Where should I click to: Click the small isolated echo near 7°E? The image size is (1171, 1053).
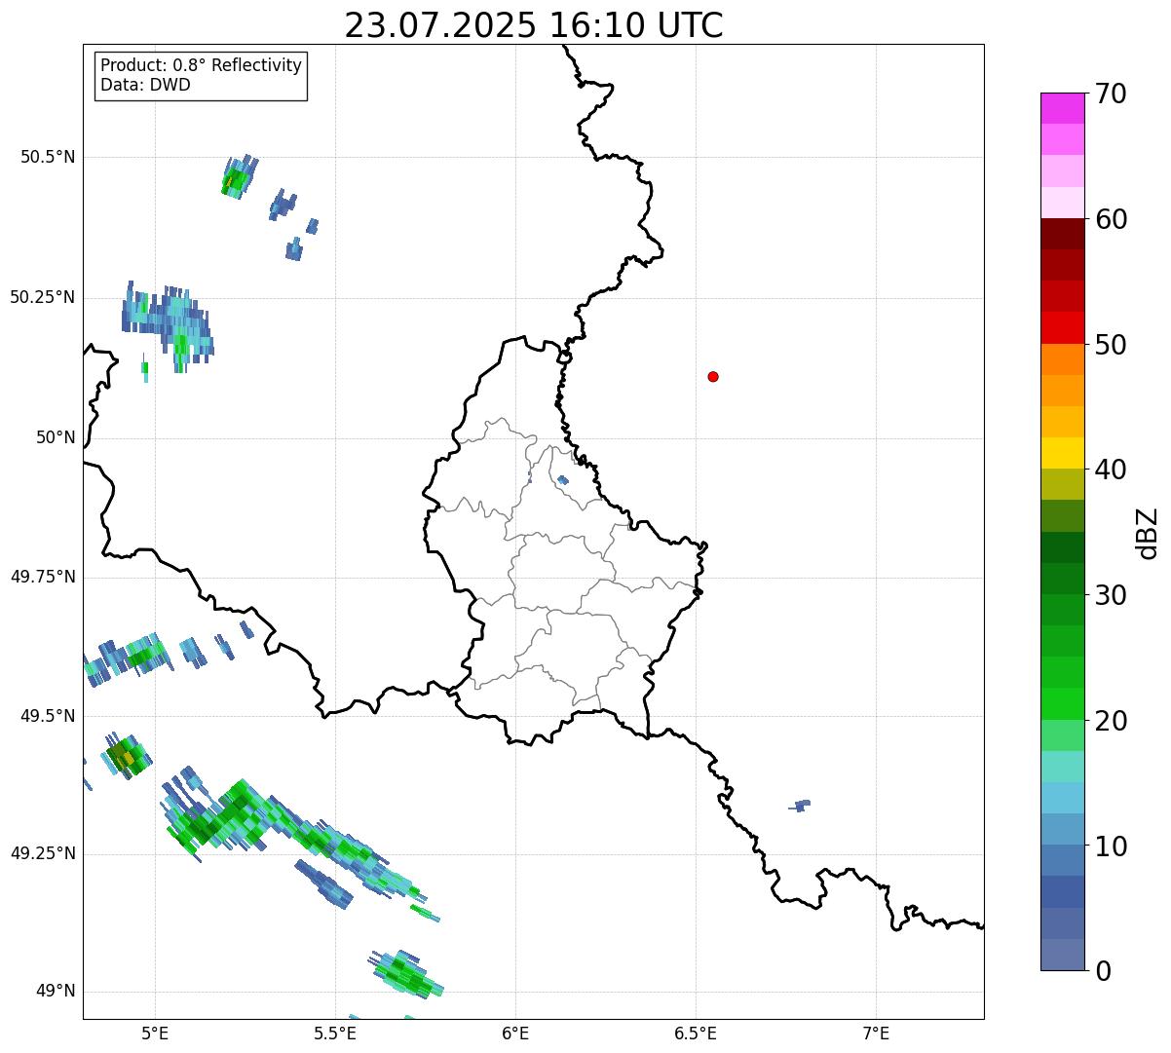click(800, 806)
